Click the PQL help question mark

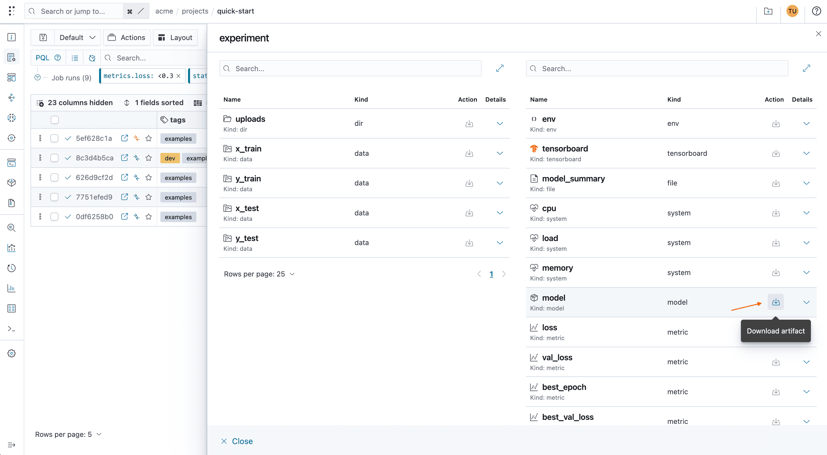pos(58,58)
